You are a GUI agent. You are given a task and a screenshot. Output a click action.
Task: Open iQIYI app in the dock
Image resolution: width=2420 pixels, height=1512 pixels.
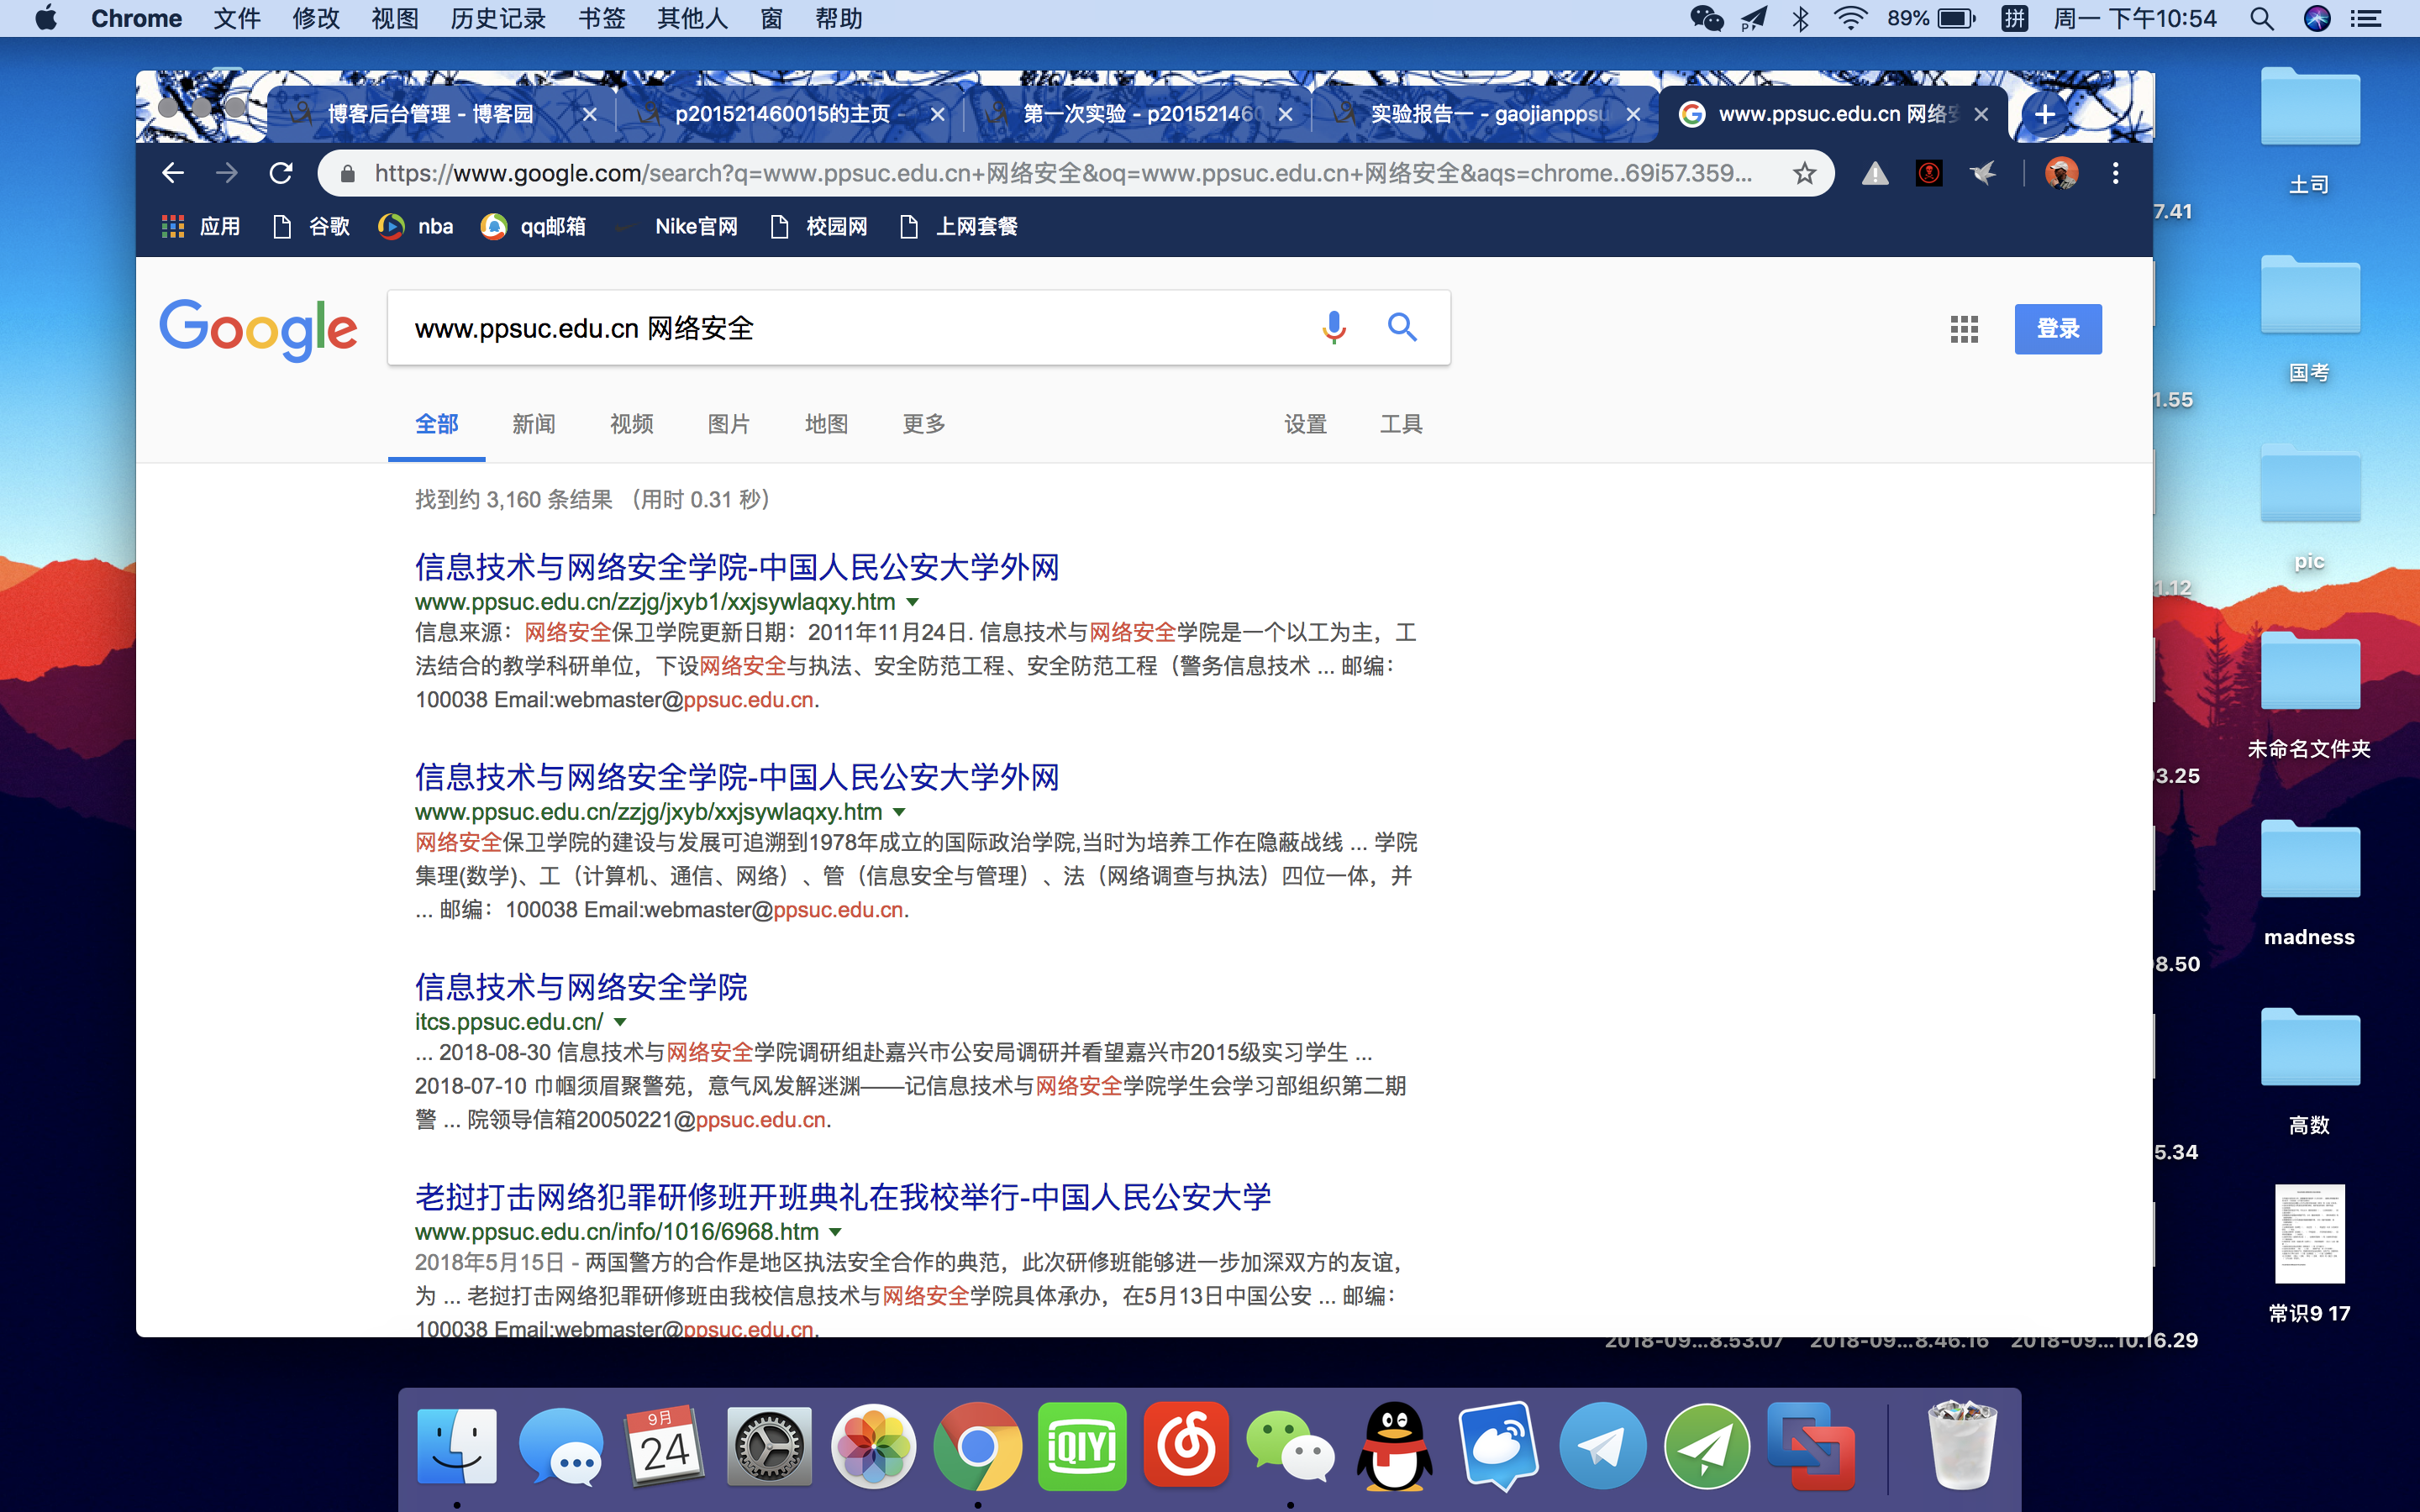(1081, 1447)
